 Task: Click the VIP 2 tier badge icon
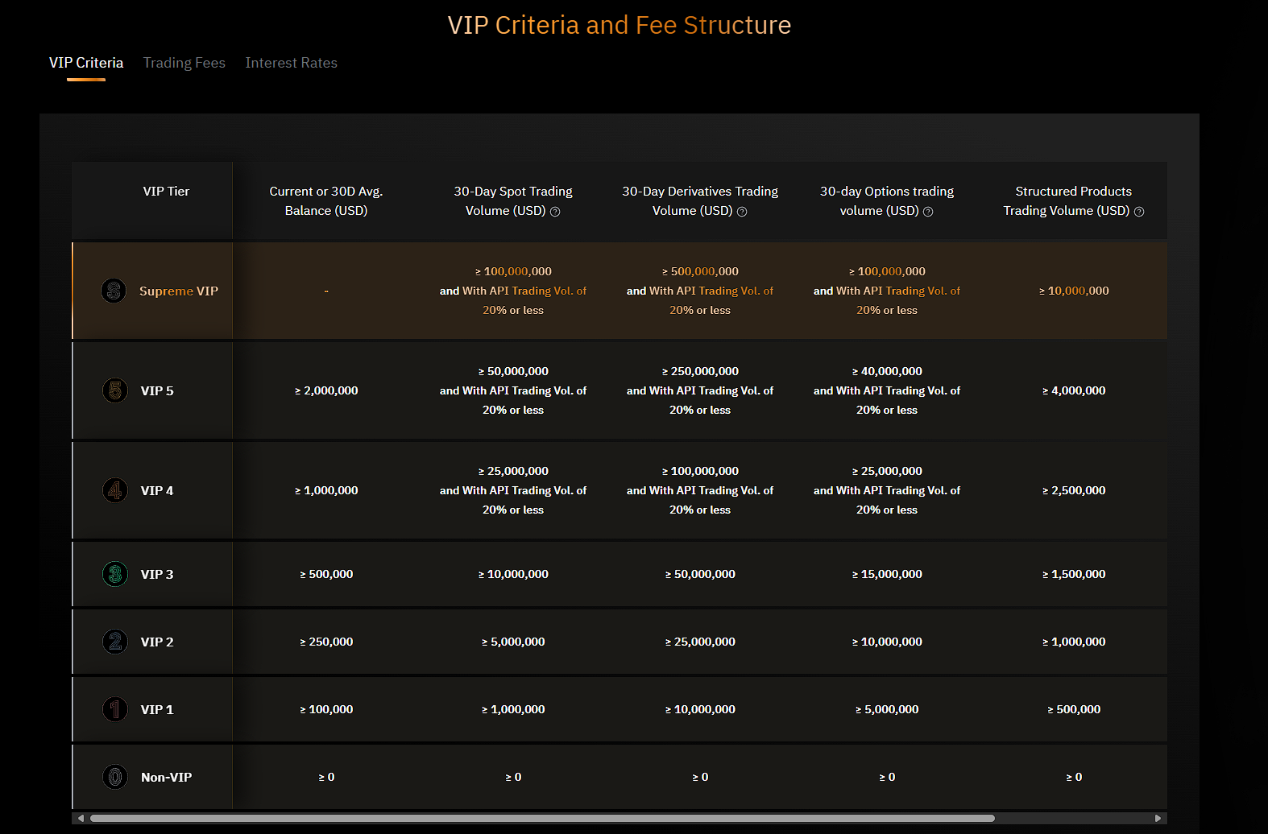[115, 642]
